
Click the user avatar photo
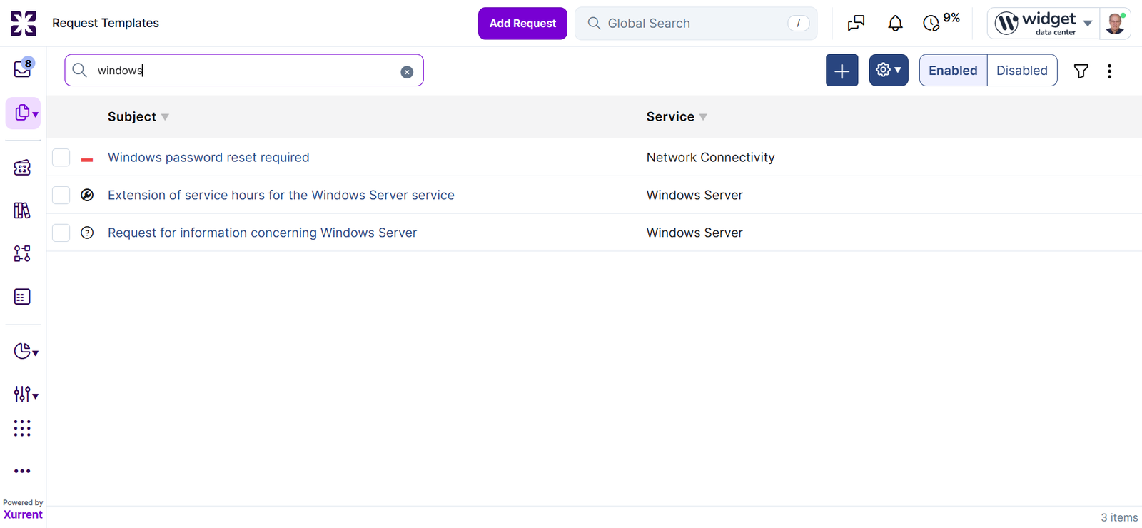tap(1115, 24)
